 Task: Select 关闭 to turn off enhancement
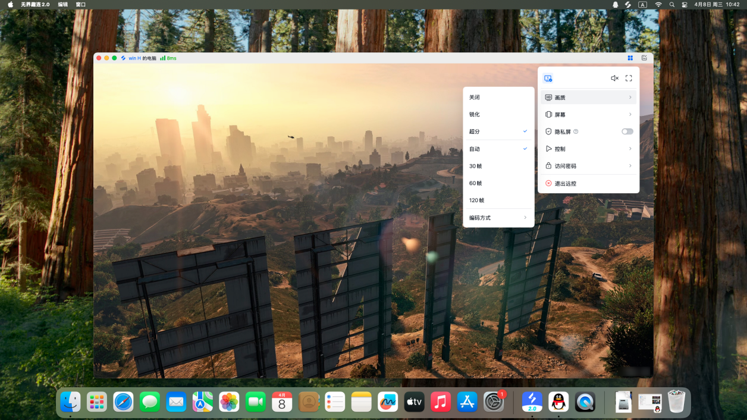pos(498,97)
